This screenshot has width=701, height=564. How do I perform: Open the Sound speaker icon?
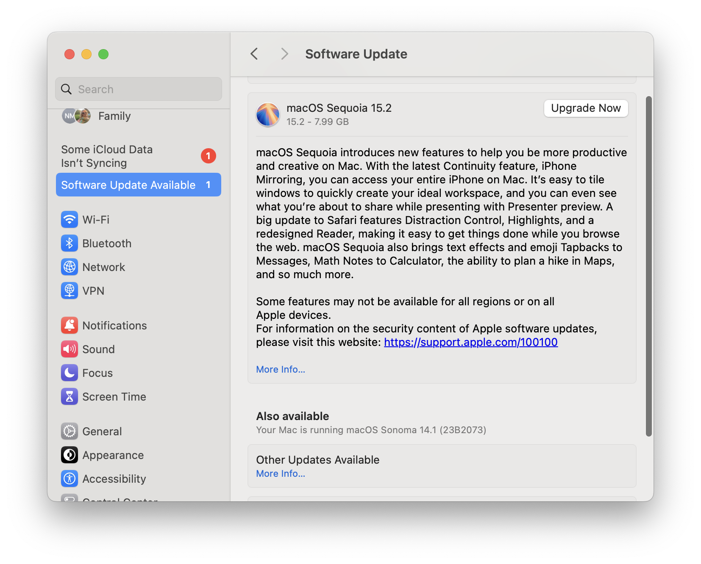tap(70, 349)
